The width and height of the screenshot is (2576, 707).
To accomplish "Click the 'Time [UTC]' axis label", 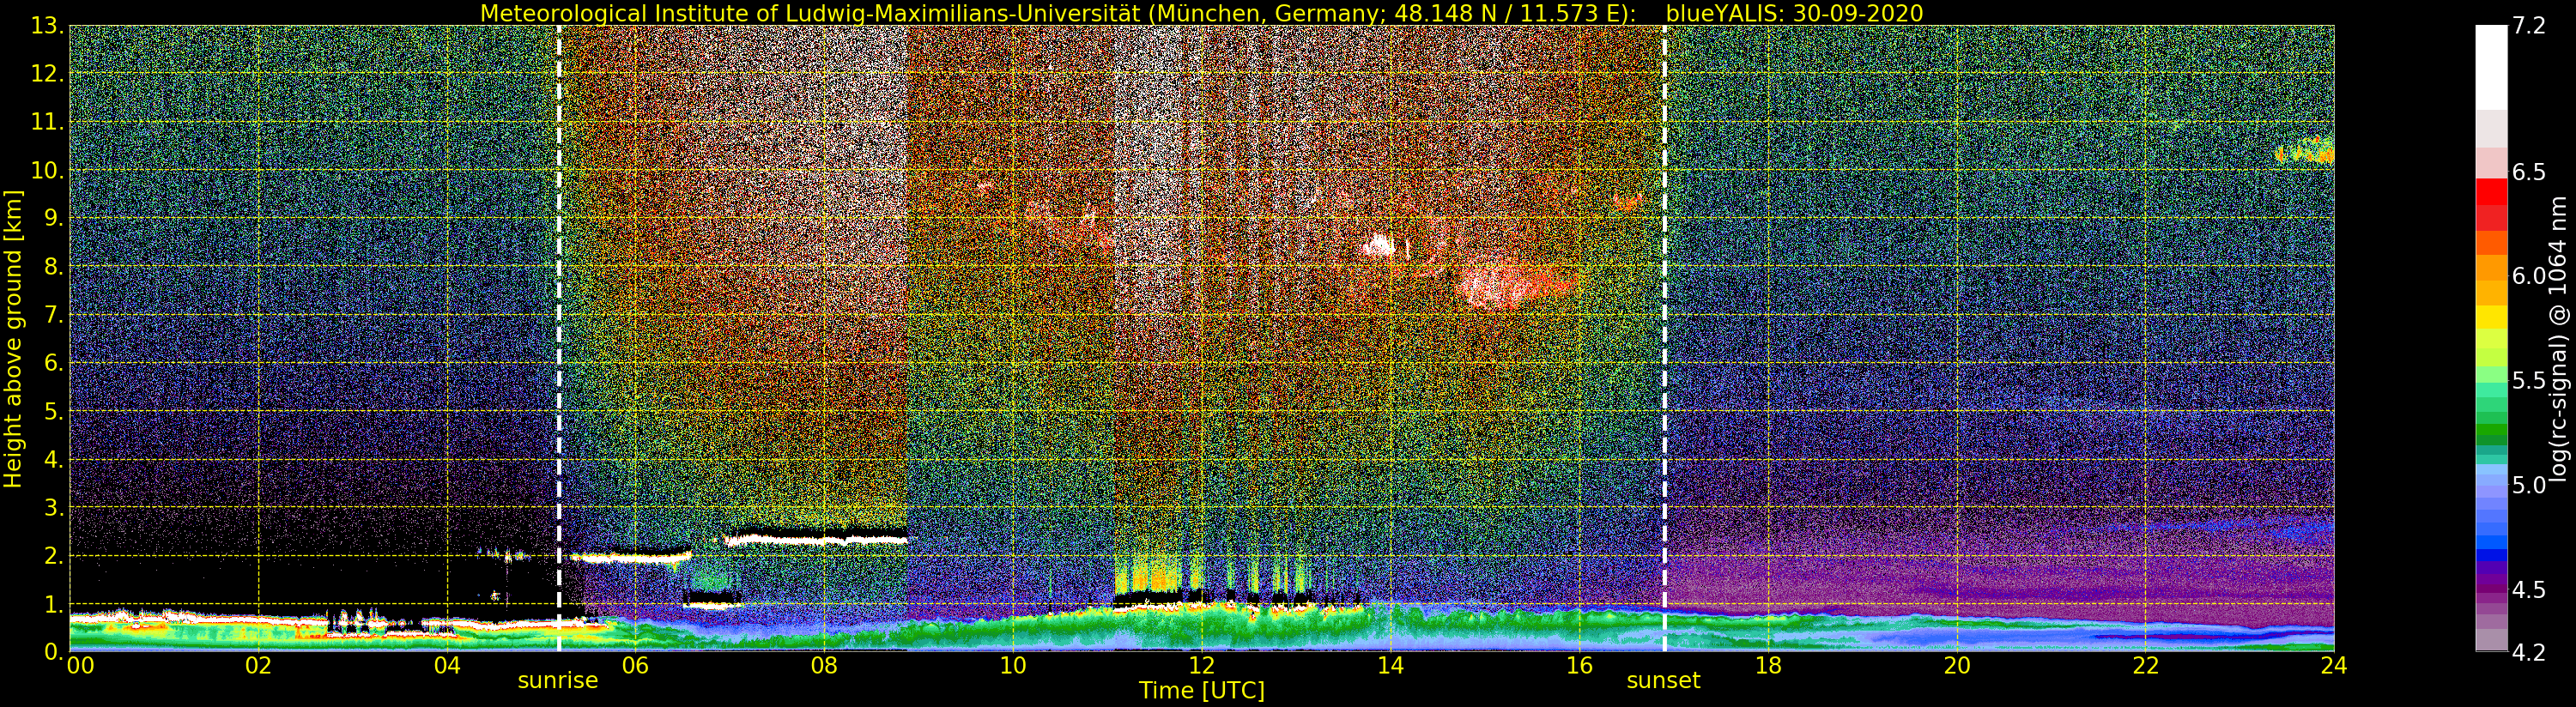I will point(1202,691).
